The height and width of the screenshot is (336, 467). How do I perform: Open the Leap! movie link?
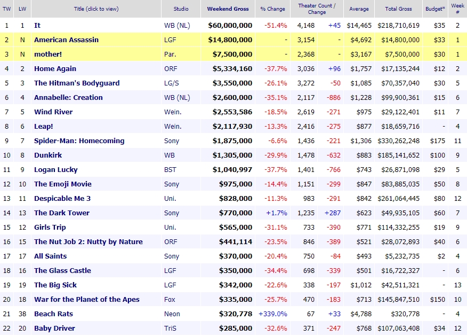pos(44,127)
